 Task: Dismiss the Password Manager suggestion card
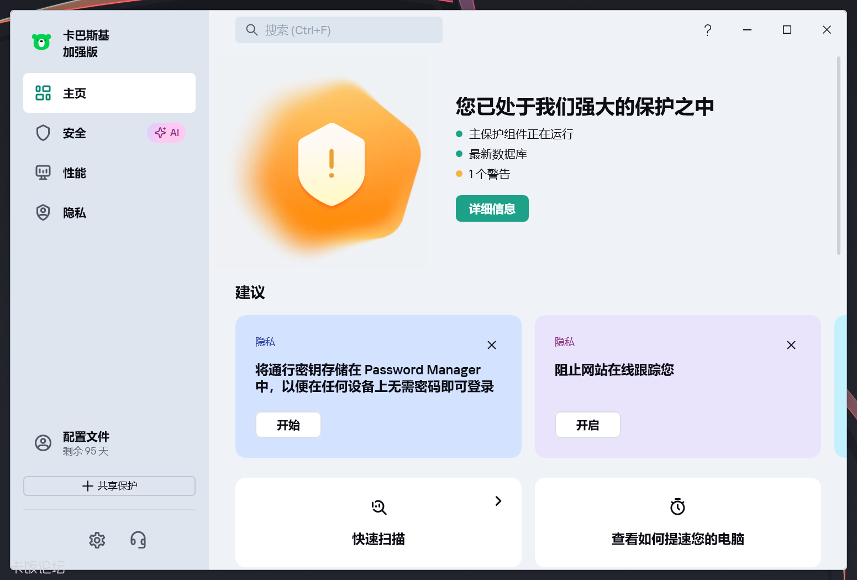(492, 345)
